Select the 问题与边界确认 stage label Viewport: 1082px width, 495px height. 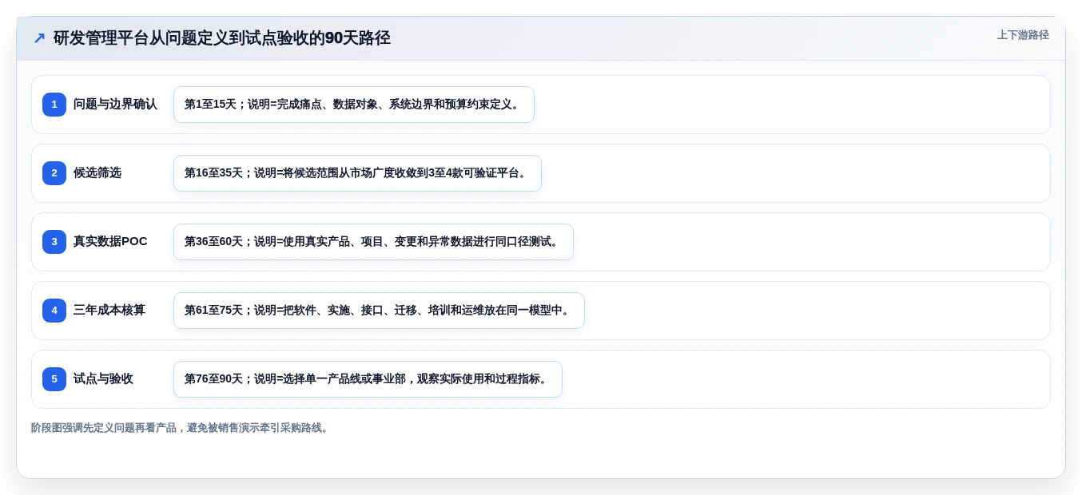tap(115, 105)
